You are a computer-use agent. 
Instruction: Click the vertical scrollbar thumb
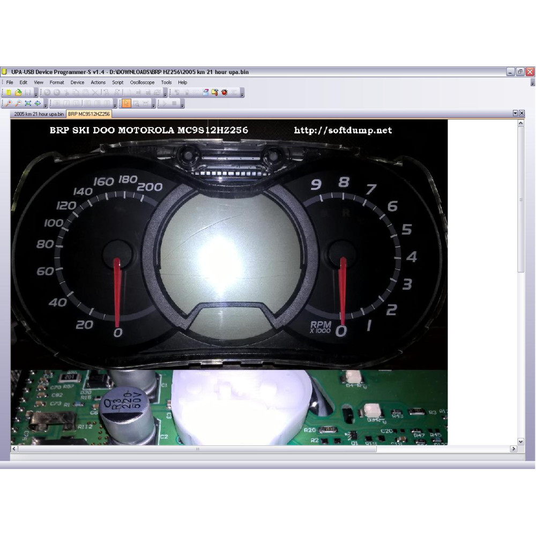point(520,199)
